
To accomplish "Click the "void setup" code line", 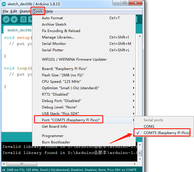I will pyautogui.click(x=18, y=38).
